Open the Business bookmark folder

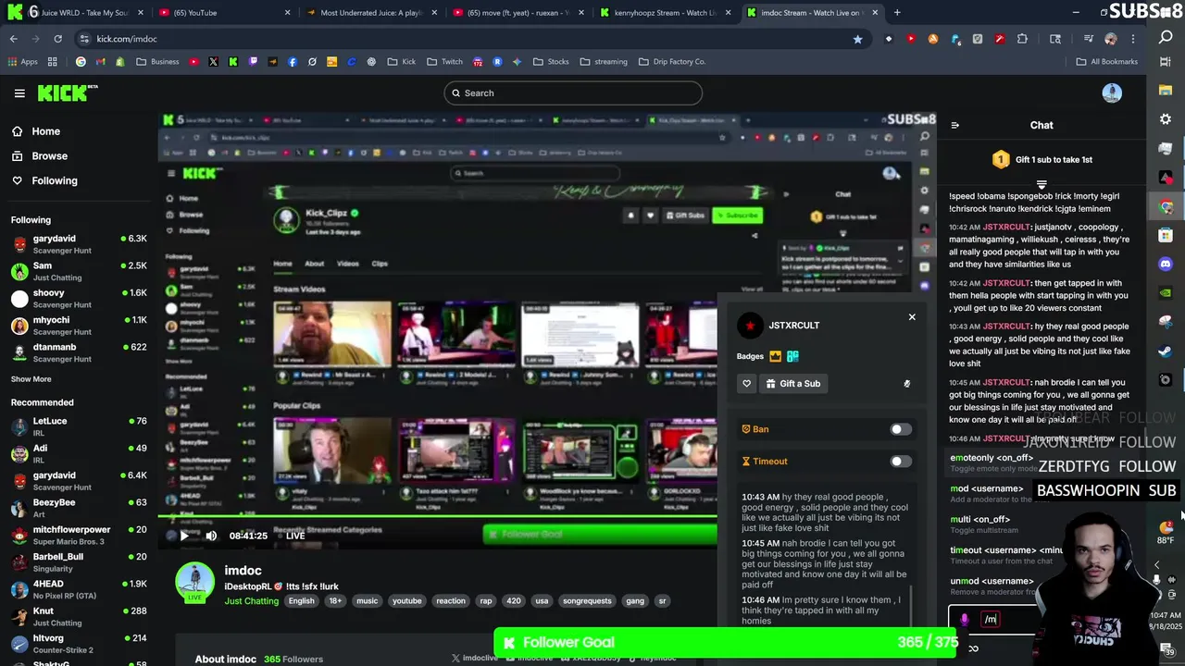tap(157, 62)
